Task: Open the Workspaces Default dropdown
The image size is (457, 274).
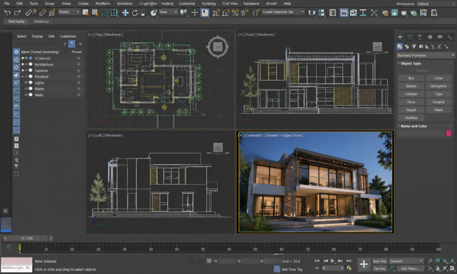Action: coord(435,4)
